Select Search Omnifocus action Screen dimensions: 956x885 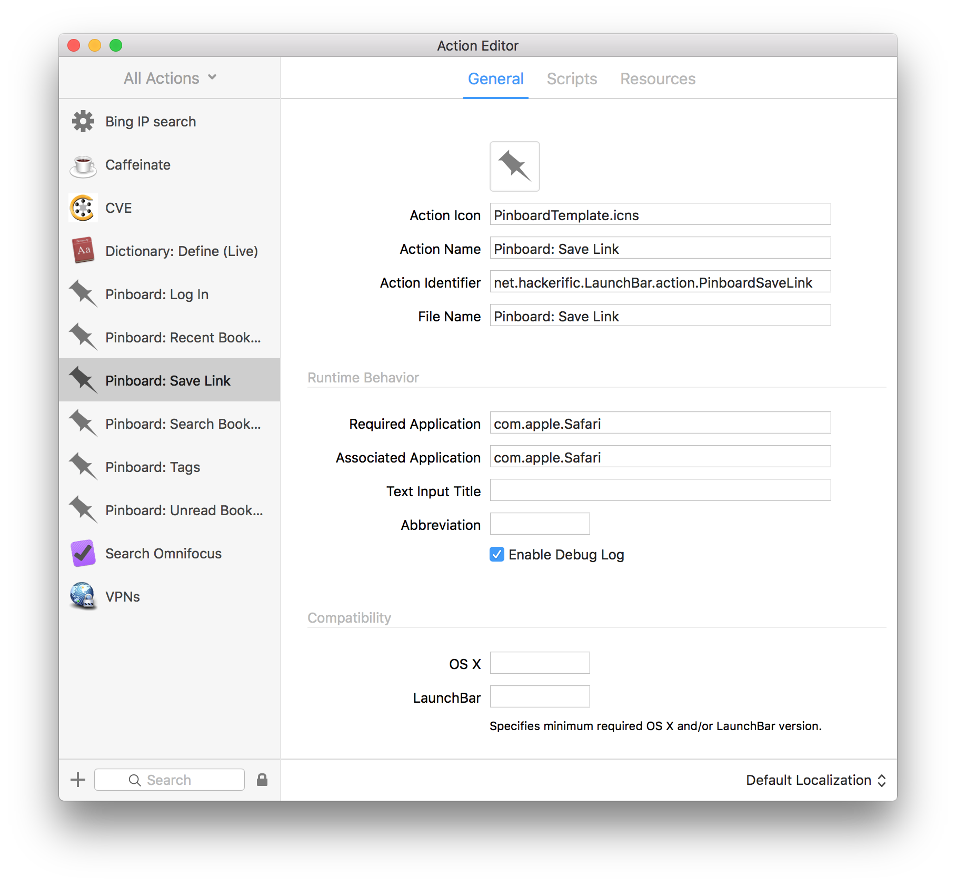coord(170,554)
